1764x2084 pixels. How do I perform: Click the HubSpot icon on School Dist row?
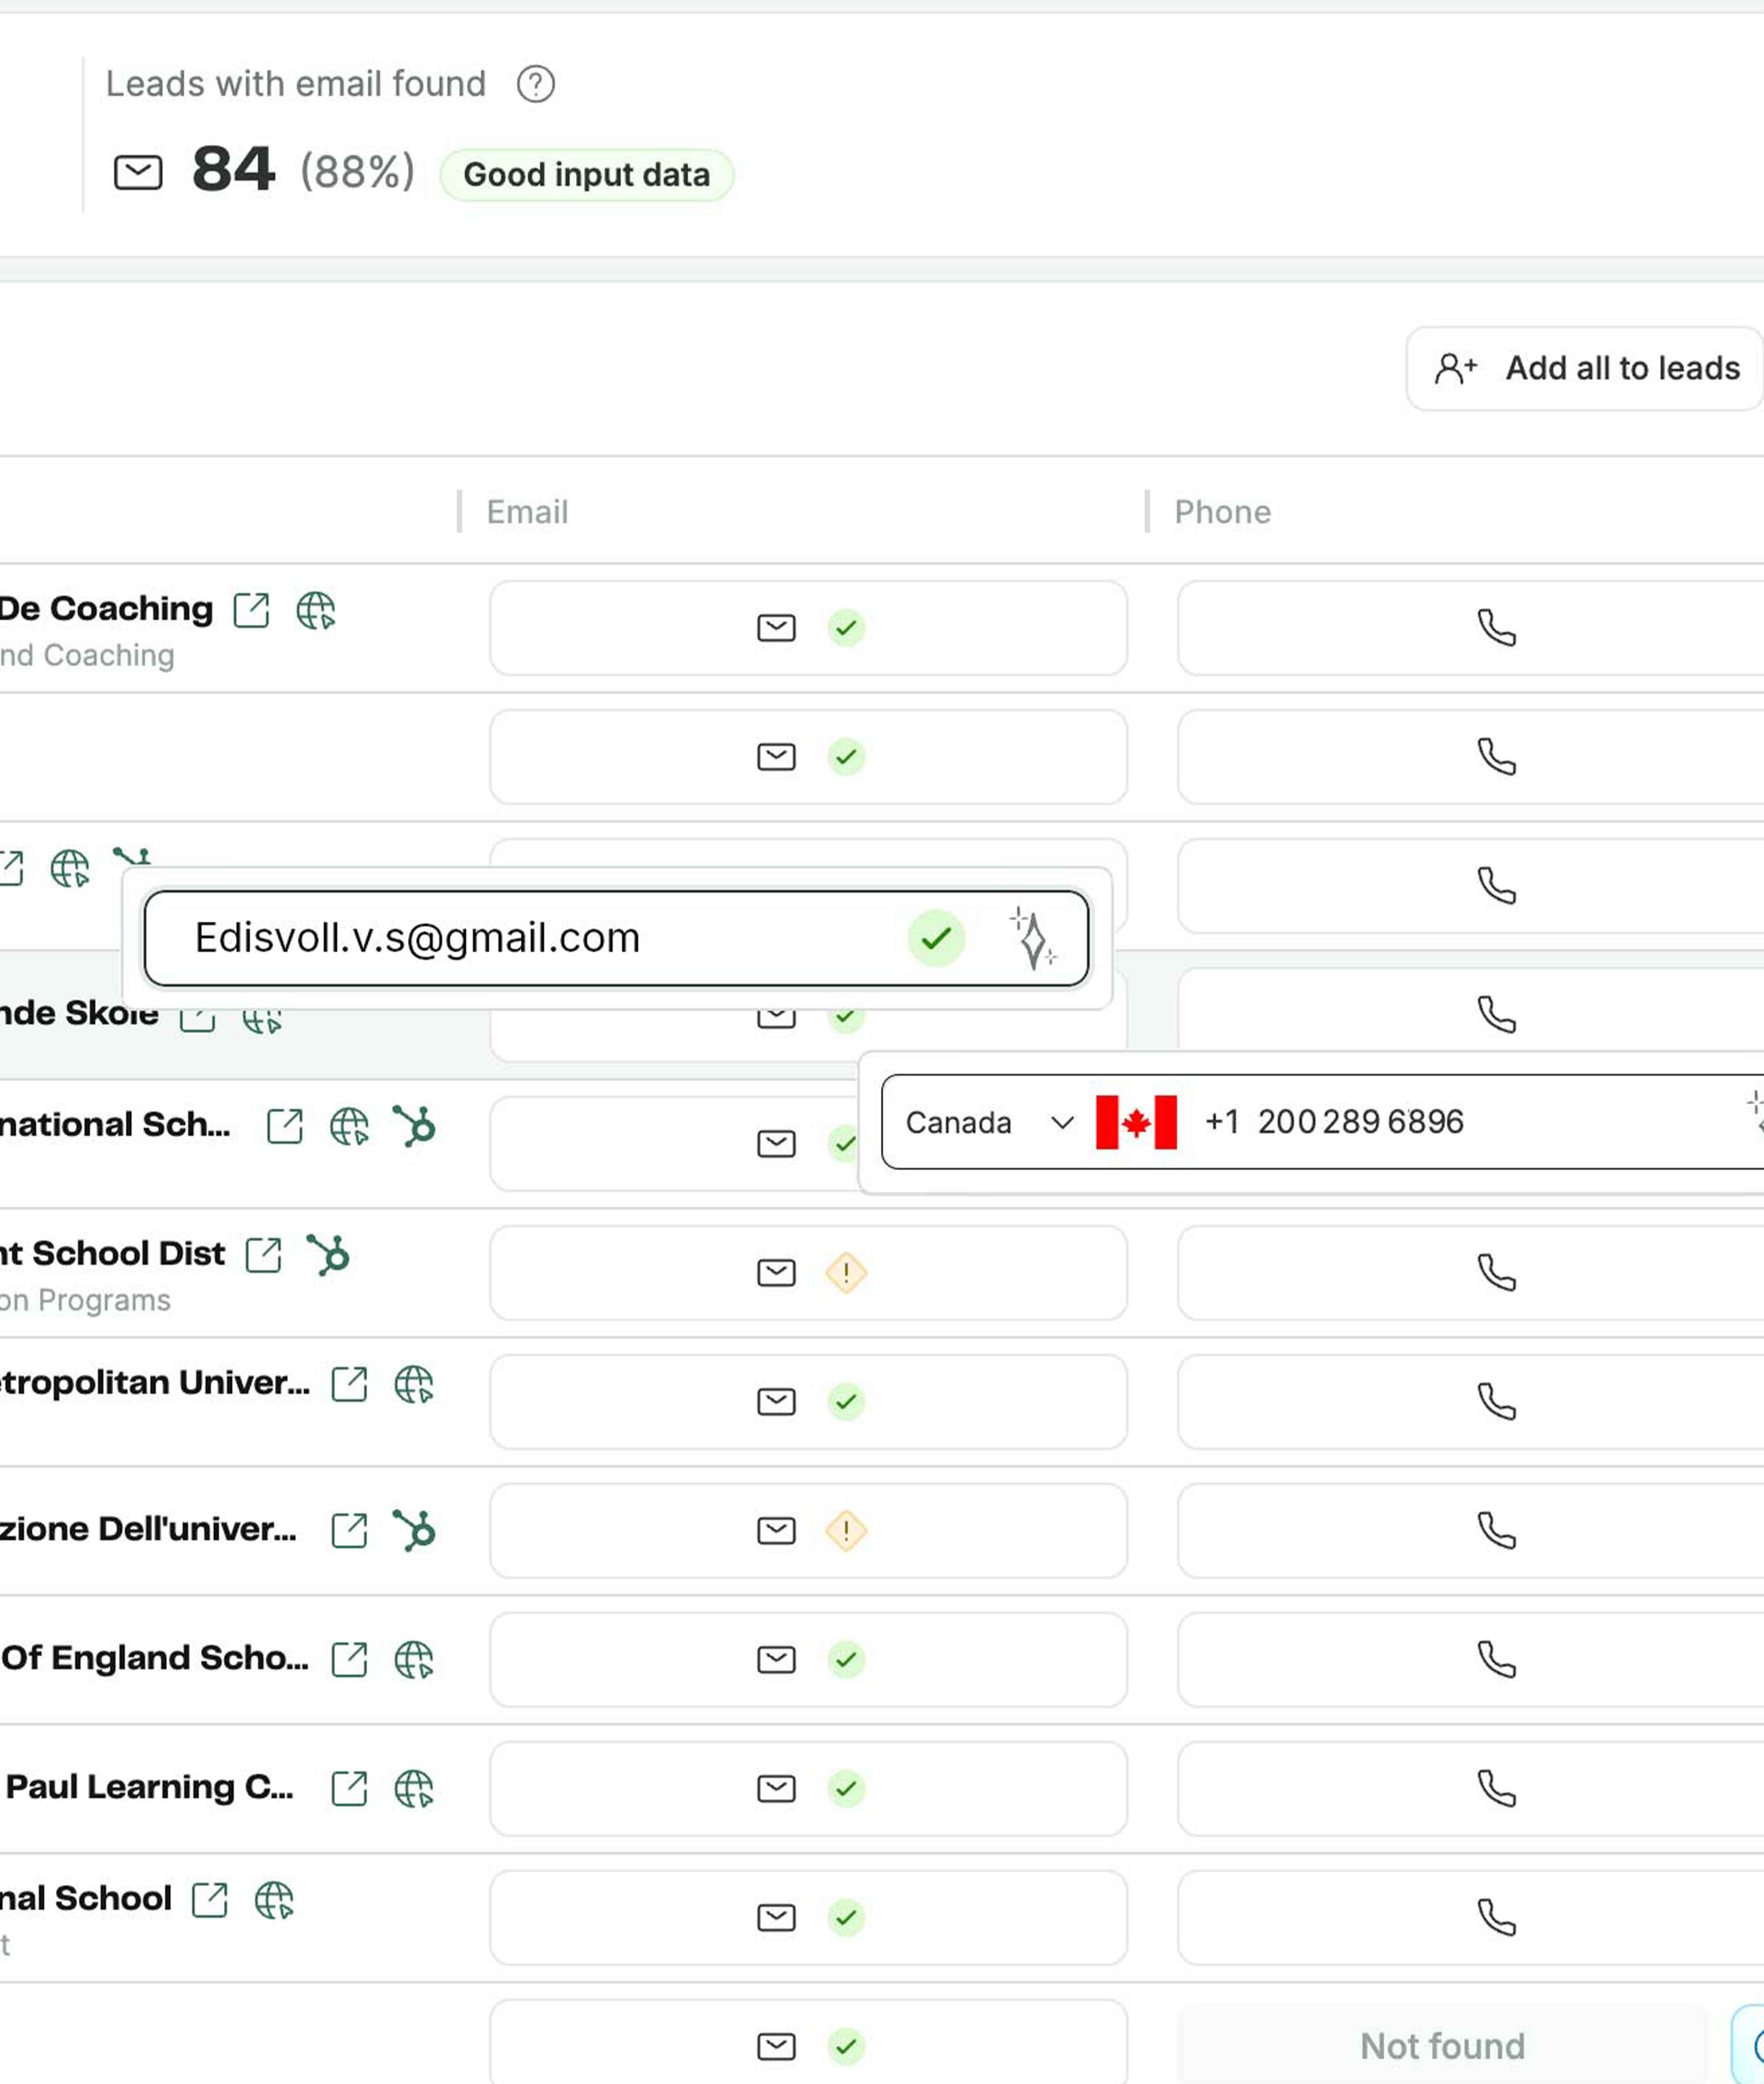click(x=329, y=1254)
